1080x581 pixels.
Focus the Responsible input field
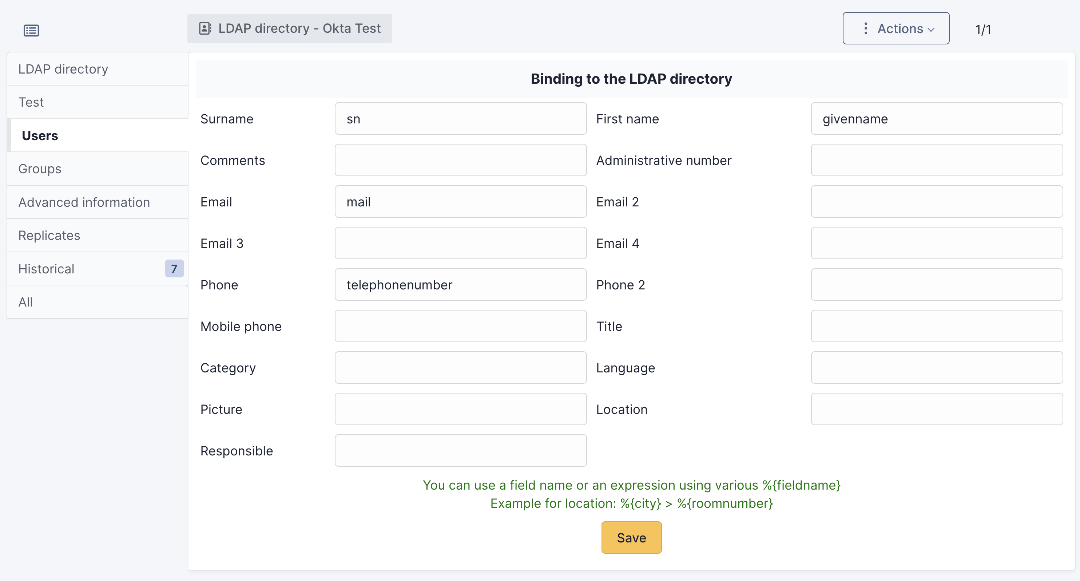(460, 451)
